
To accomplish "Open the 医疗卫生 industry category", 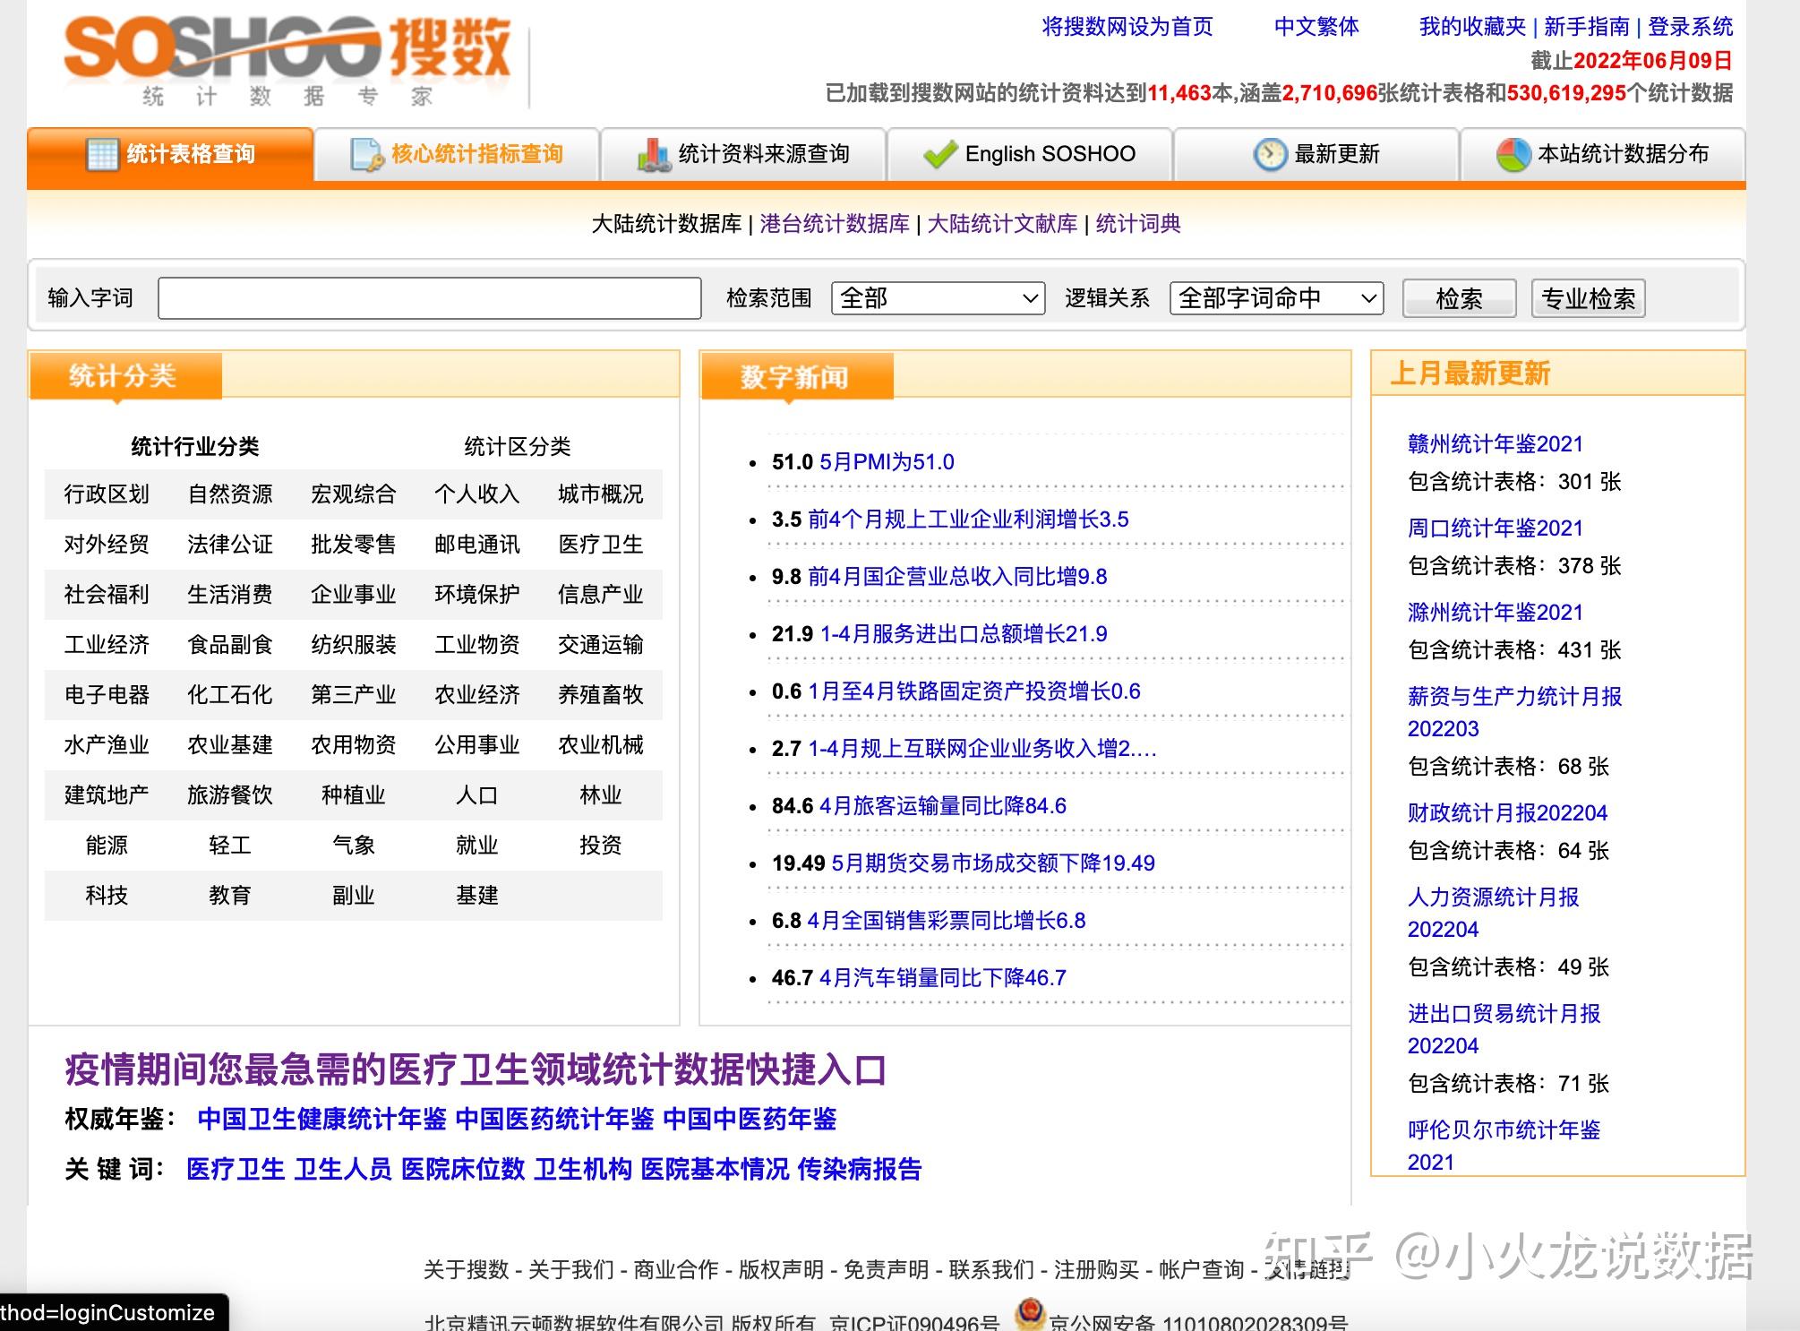I will click(601, 545).
